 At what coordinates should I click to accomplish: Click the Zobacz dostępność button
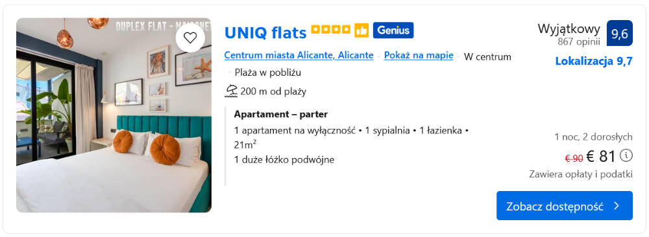tap(565, 206)
